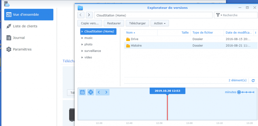Click the Cloud Station Server app icon

click(x=7, y=4)
